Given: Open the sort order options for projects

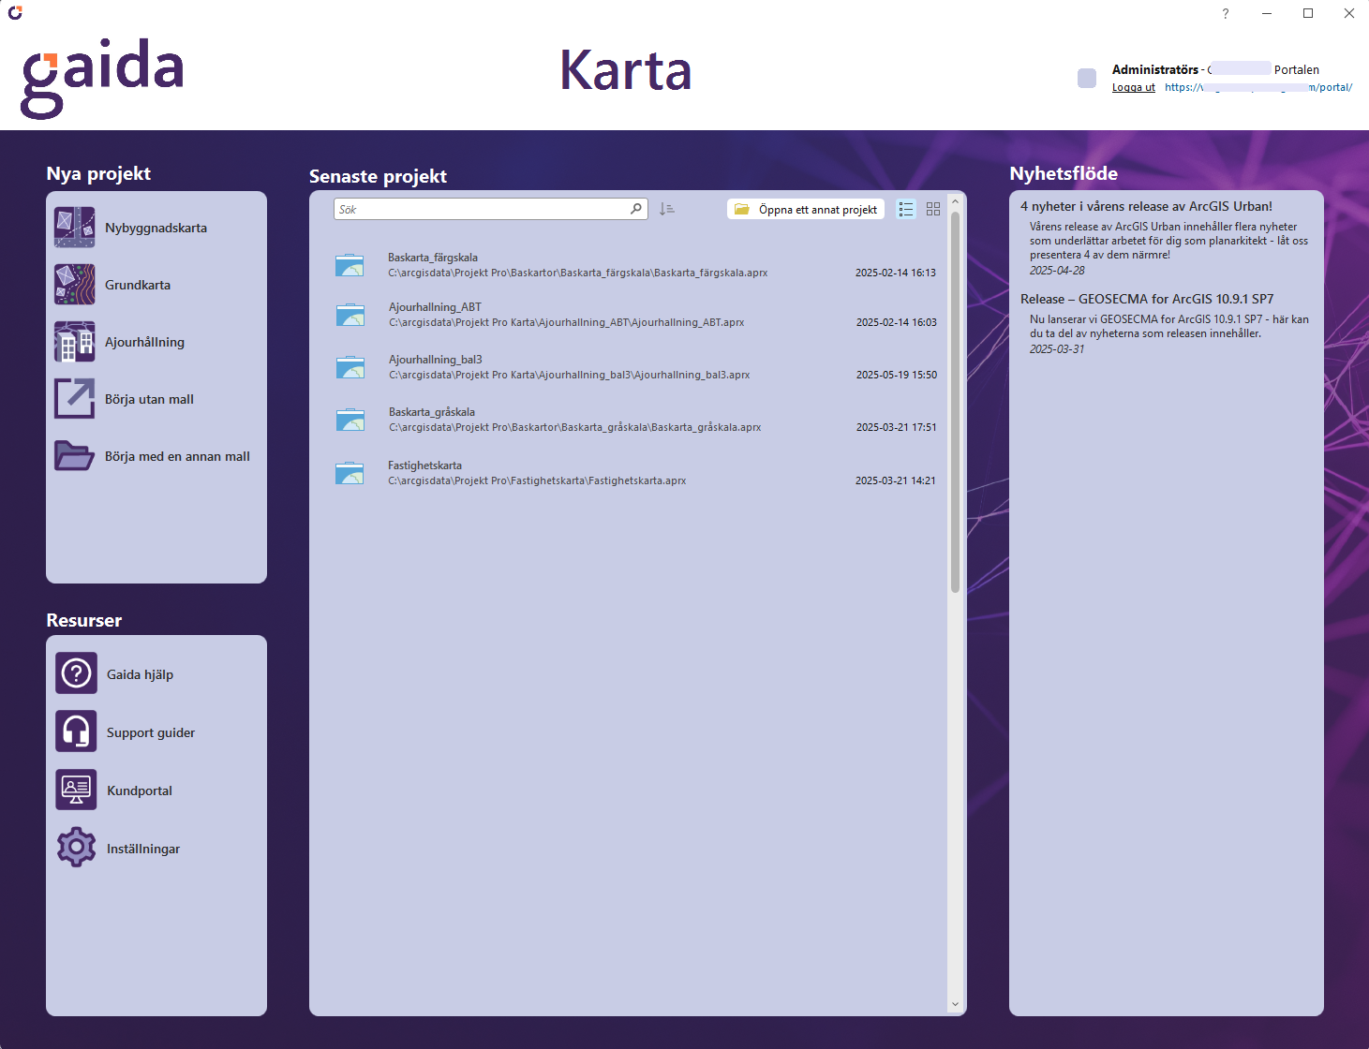Looking at the screenshot, I should click(666, 210).
